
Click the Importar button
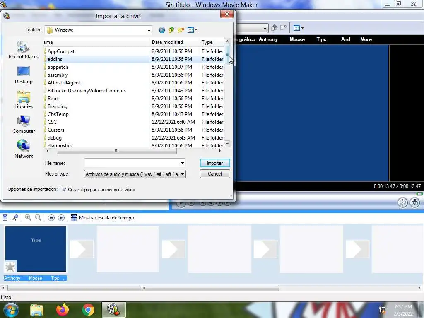tap(215, 163)
